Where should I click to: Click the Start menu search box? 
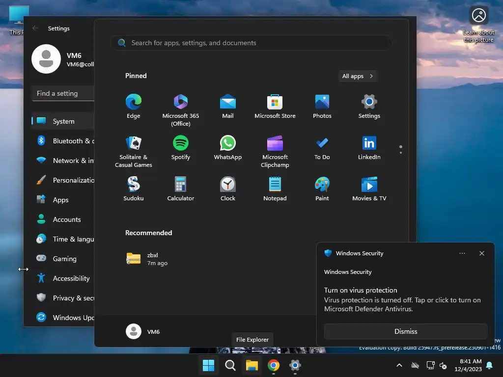[x=251, y=43]
